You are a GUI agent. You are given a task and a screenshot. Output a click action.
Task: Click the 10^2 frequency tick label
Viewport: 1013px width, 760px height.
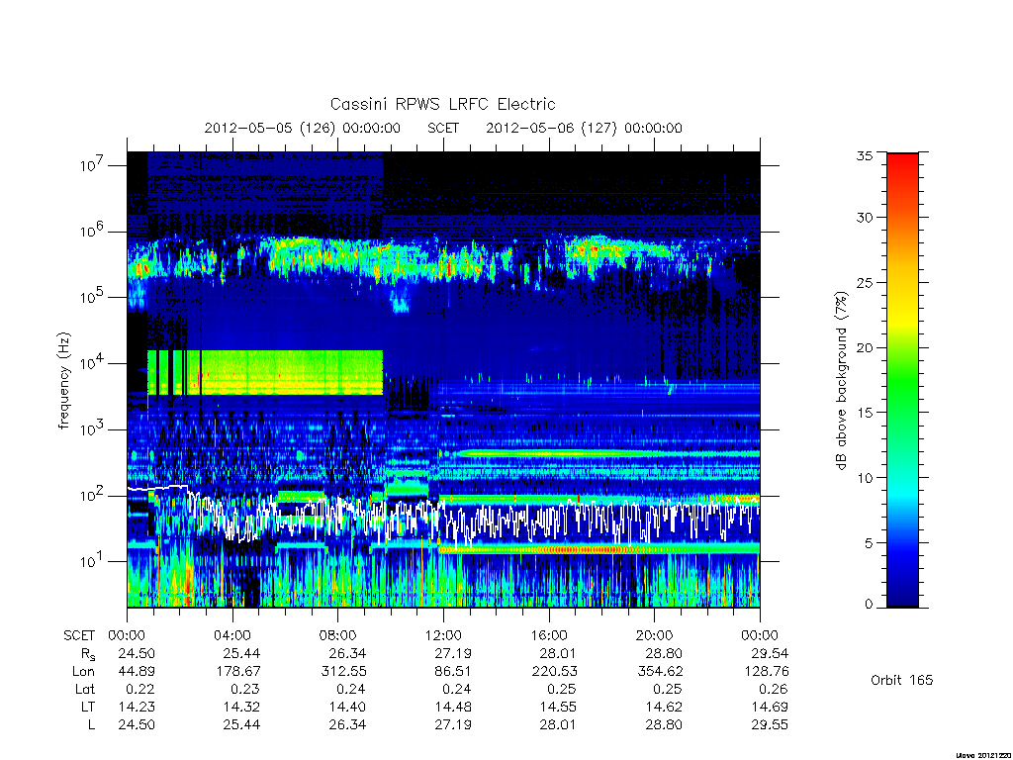point(92,496)
